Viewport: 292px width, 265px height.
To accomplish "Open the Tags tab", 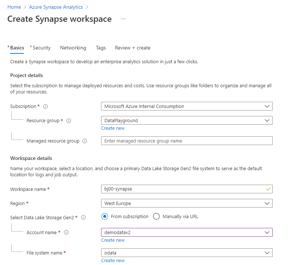I will pyautogui.click(x=101, y=48).
